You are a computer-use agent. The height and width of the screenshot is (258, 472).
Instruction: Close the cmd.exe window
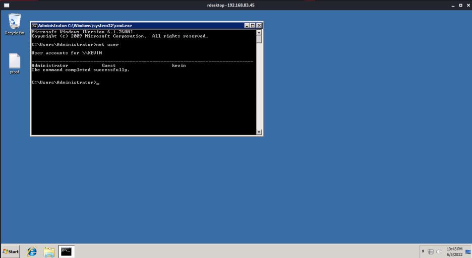tap(259, 26)
